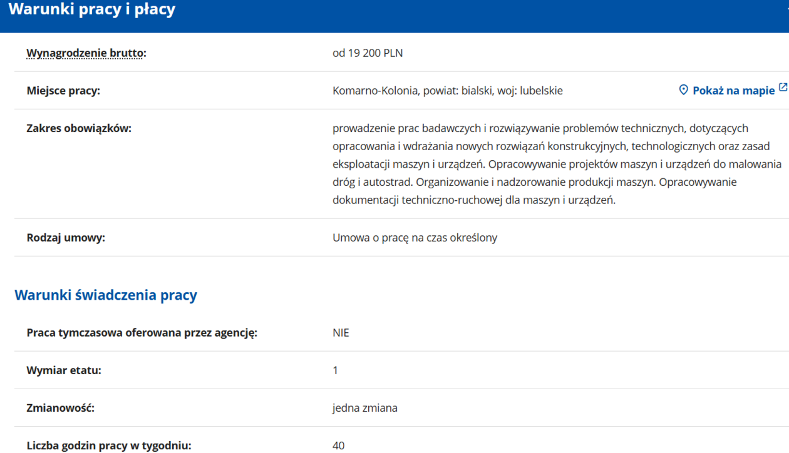Click the Umowa o pracę na czas określony text
Viewport: 789px width, 453px height.
tap(415, 238)
